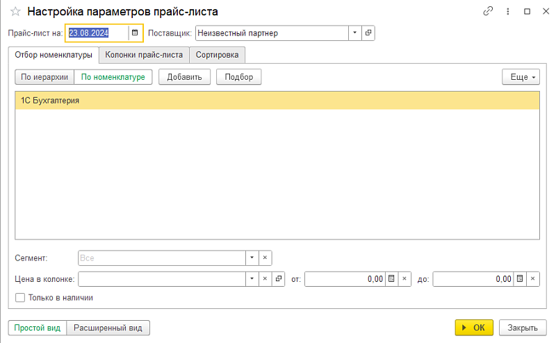Expand the Поставщик dropdown list
This screenshot has height=343, width=556.
354,33
